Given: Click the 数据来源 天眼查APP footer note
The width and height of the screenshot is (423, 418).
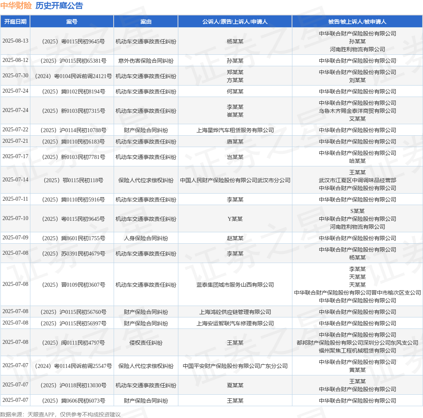Looking at the screenshot, I should tap(60, 414).
